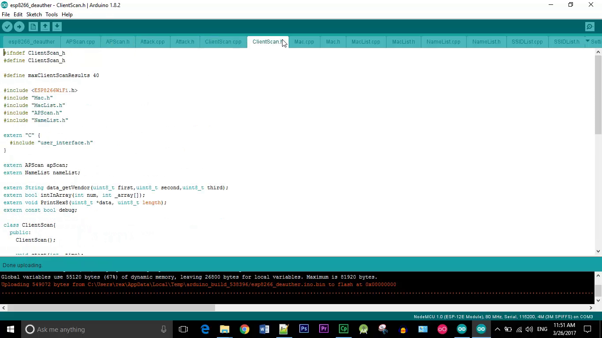Click the Upload arrow button
Screen dimensions: 602x338
[x=19, y=27]
